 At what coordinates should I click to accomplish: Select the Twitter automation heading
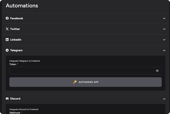[x=15, y=29]
